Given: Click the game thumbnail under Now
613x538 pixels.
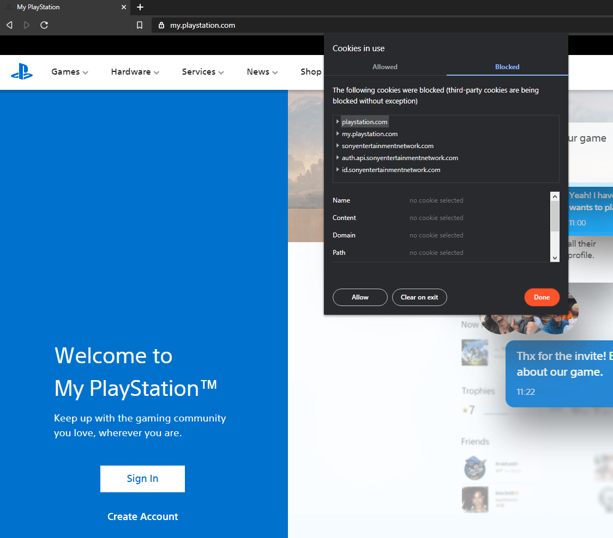Looking at the screenshot, I should pos(474,352).
